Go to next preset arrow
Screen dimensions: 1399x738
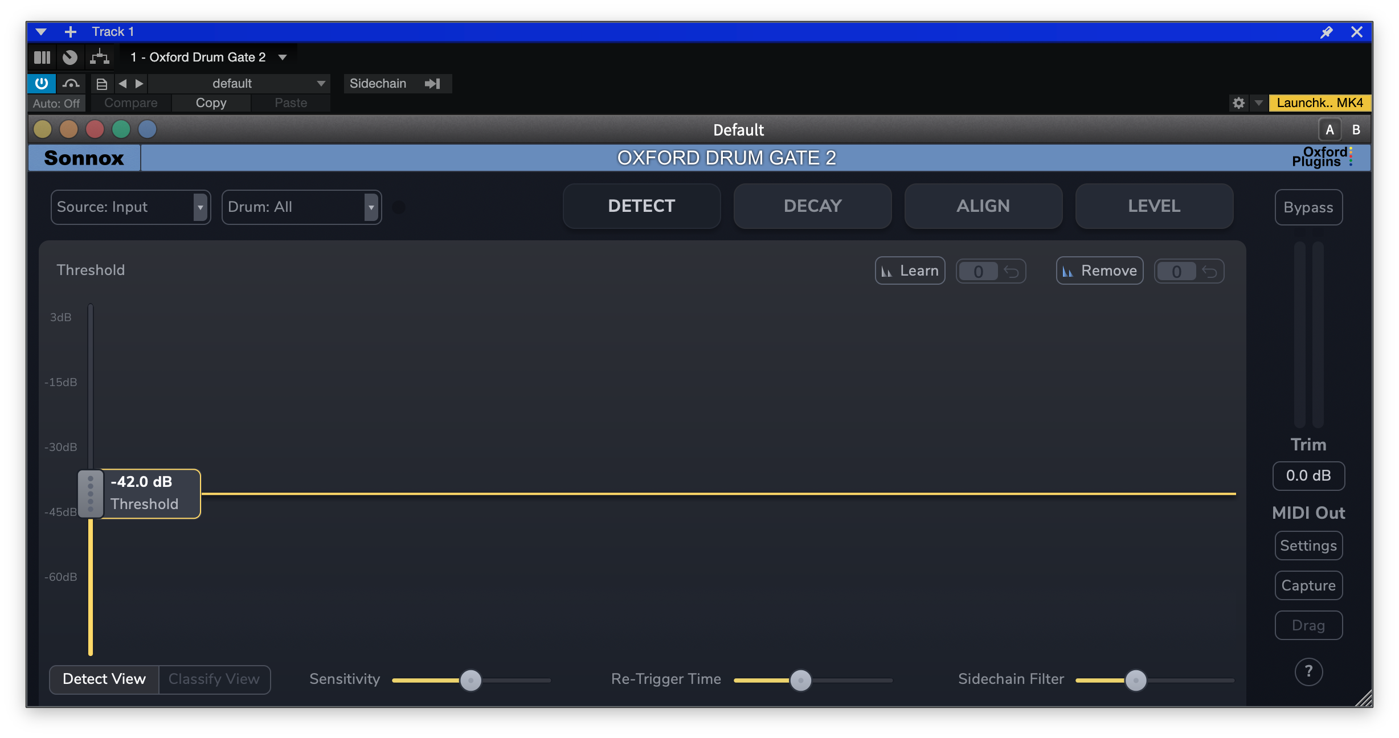140,84
